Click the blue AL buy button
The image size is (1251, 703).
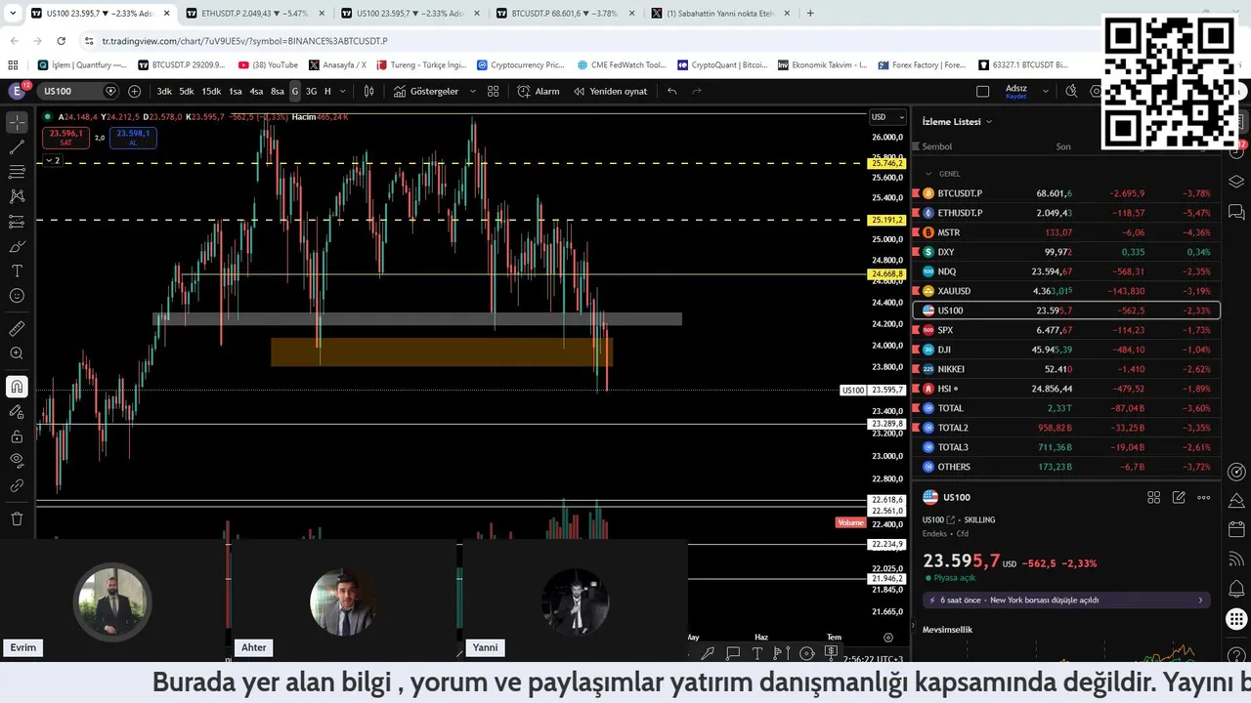click(x=133, y=138)
